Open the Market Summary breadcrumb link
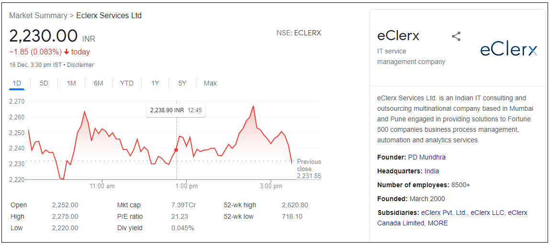Image resolution: width=550 pixels, height=245 pixels. point(38,15)
